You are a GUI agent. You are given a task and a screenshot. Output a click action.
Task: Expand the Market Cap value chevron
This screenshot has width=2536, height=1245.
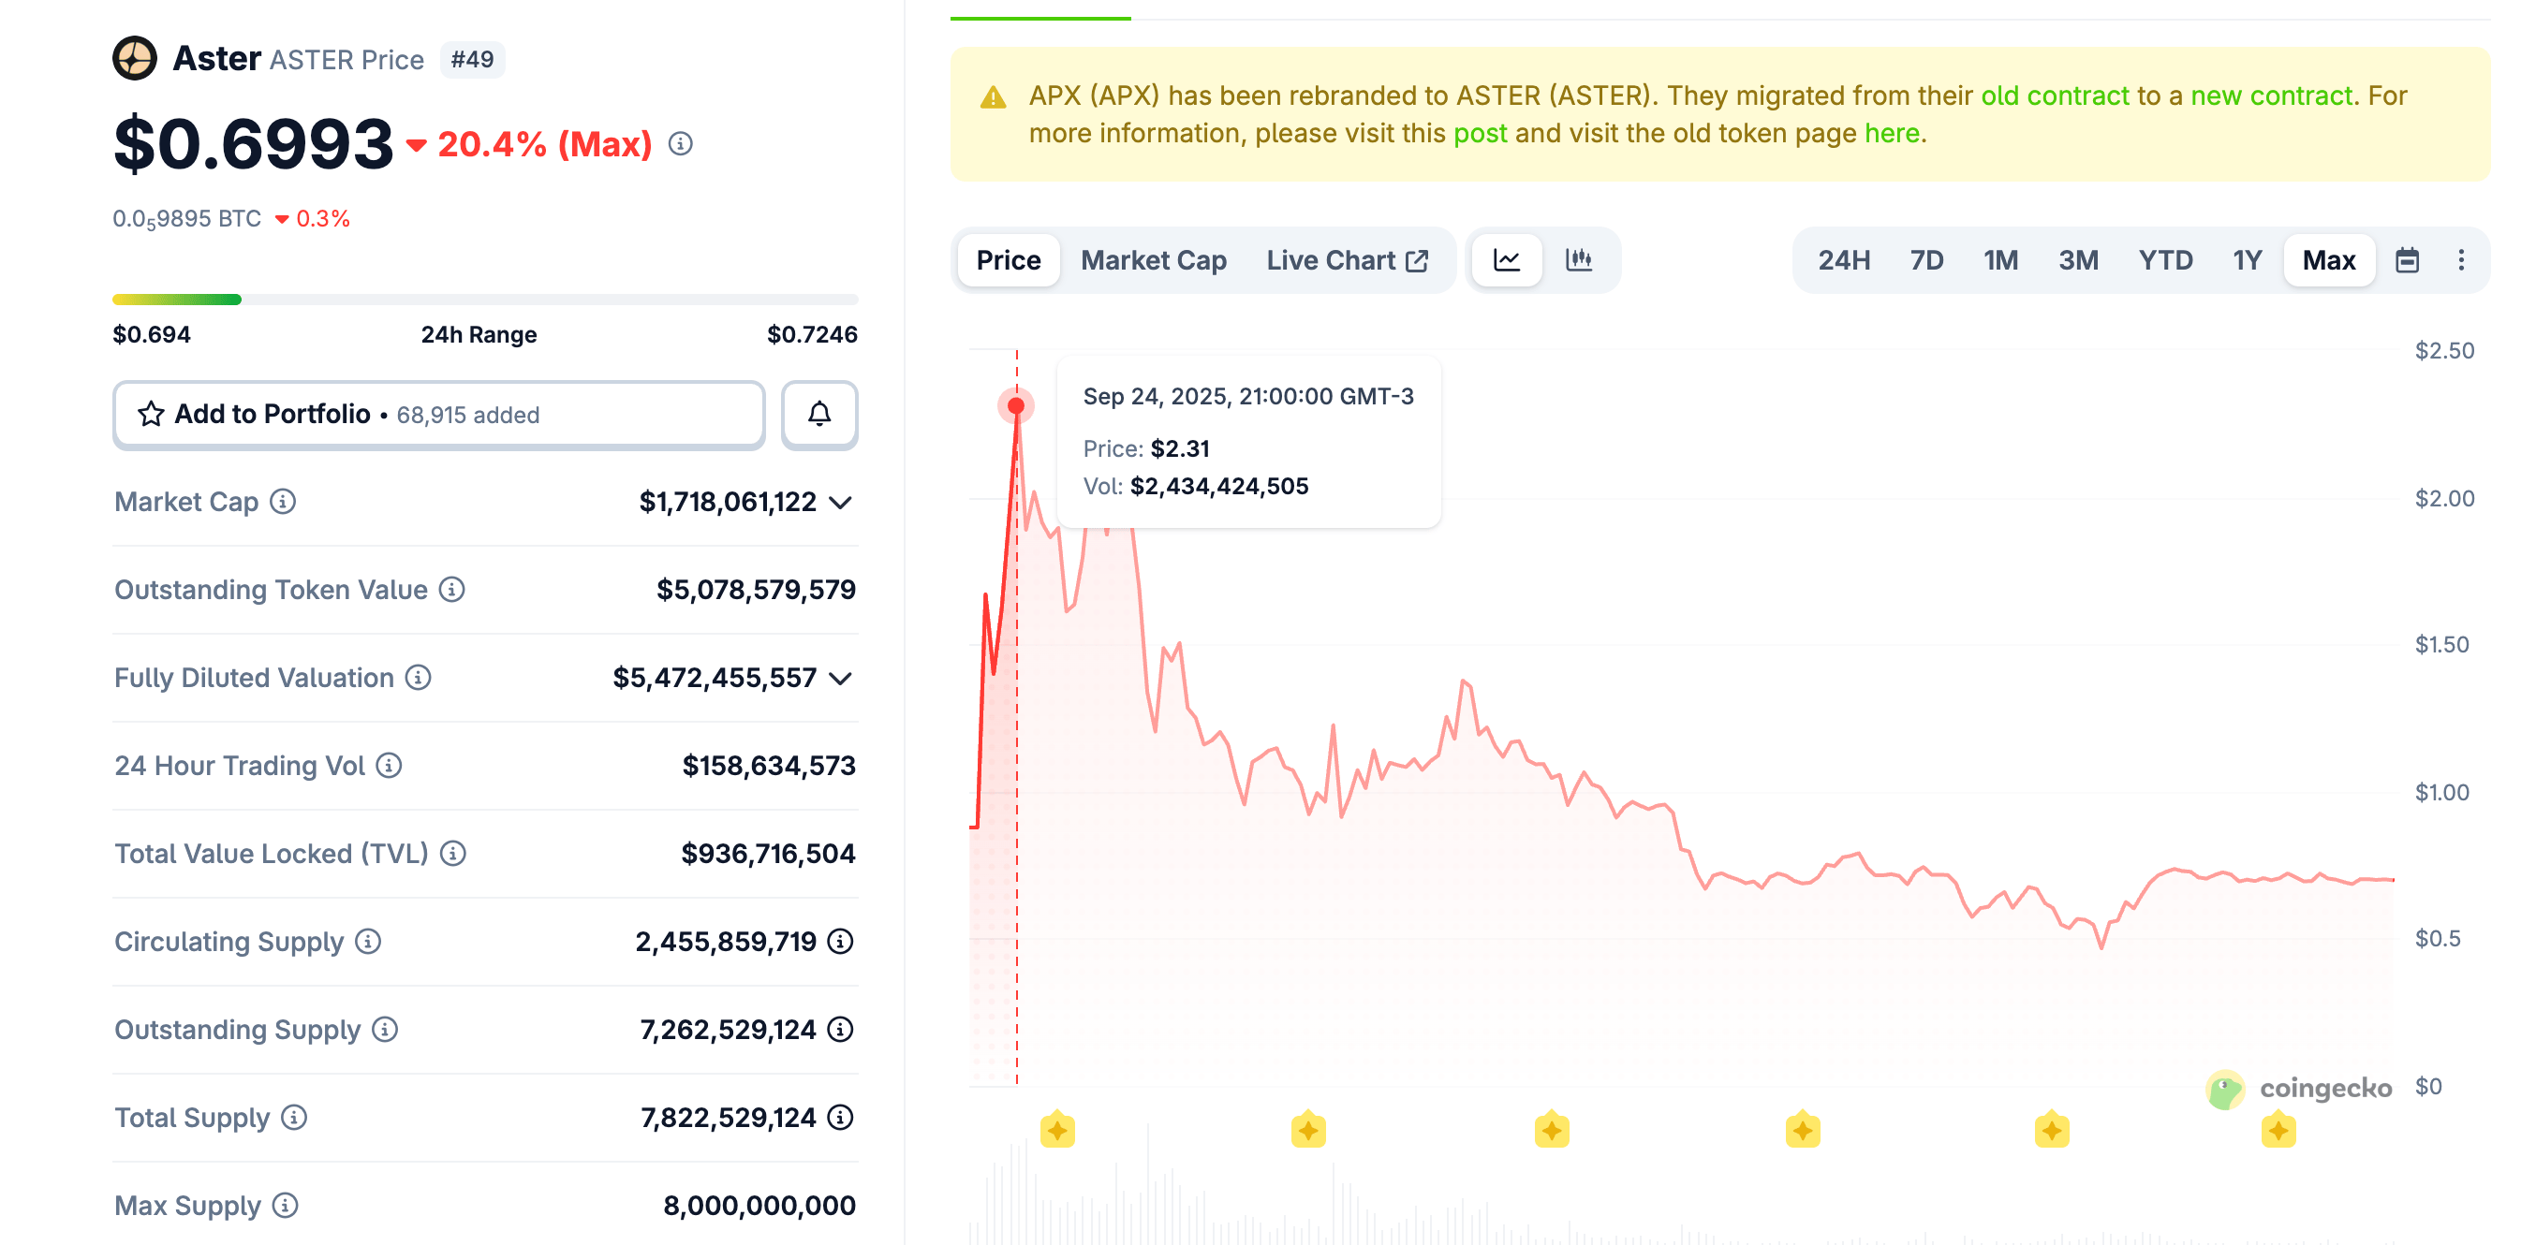[x=840, y=503]
